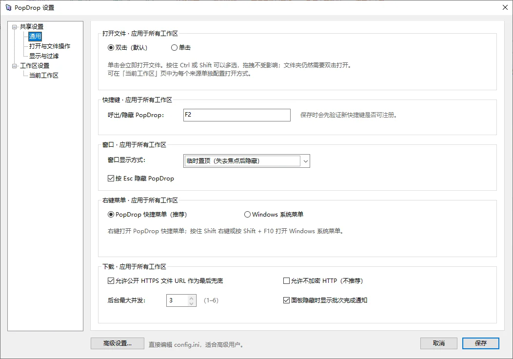Open 打开与文件操作 settings page
This screenshot has width=513, height=359.
[50, 46]
